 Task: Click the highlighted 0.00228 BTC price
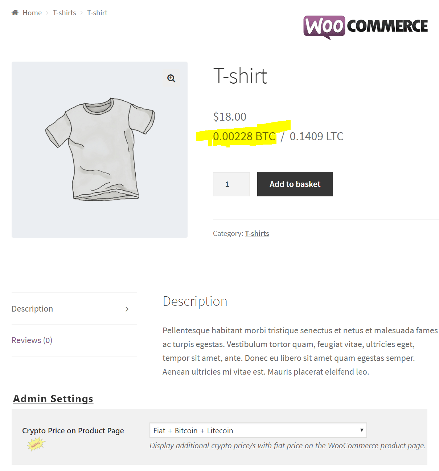click(244, 136)
